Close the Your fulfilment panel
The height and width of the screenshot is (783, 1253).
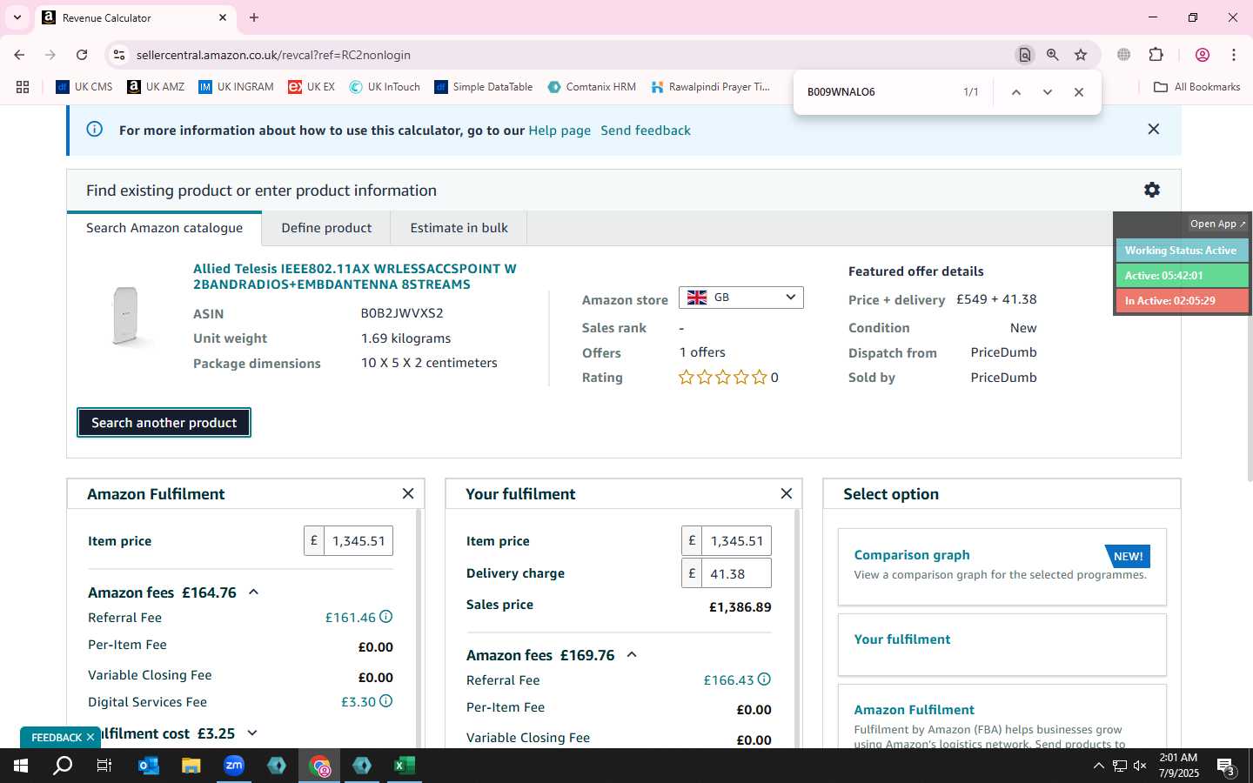tap(787, 493)
